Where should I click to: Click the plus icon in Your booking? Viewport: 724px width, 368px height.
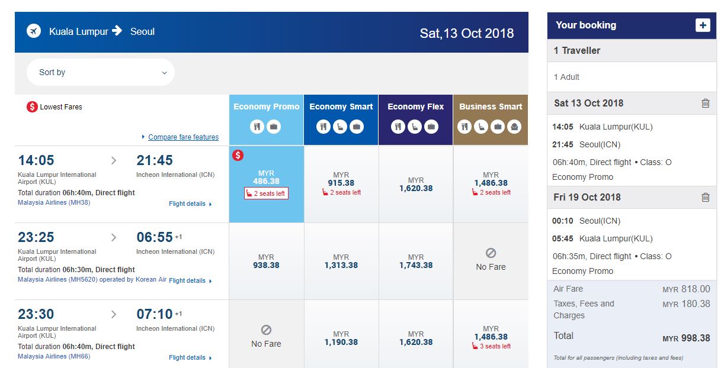[x=703, y=25]
